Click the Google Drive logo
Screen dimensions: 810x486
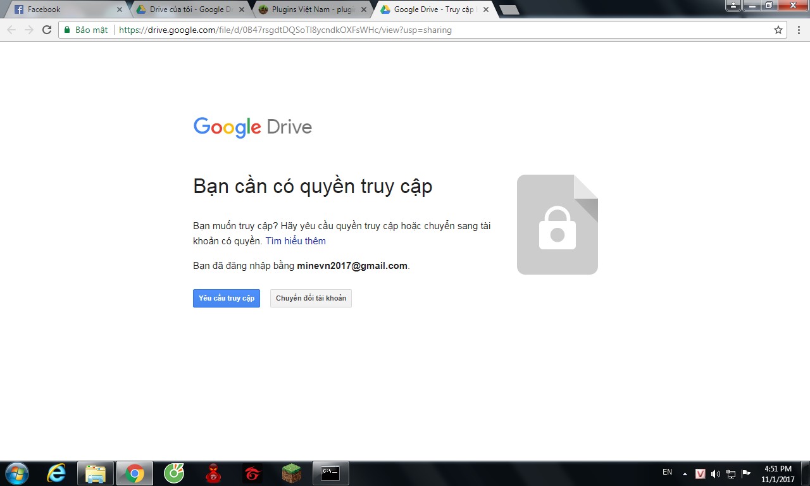(252, 127)
